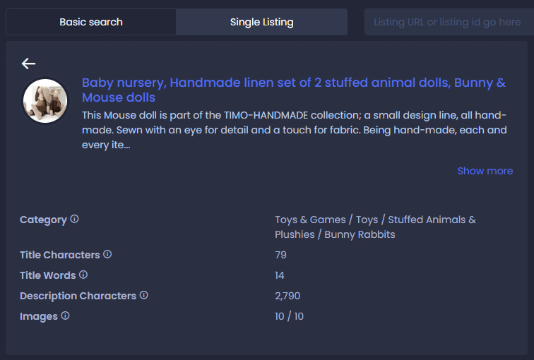Select the Title Words value 14
This screenshot has height=360, width=534.
pos(280,275)
